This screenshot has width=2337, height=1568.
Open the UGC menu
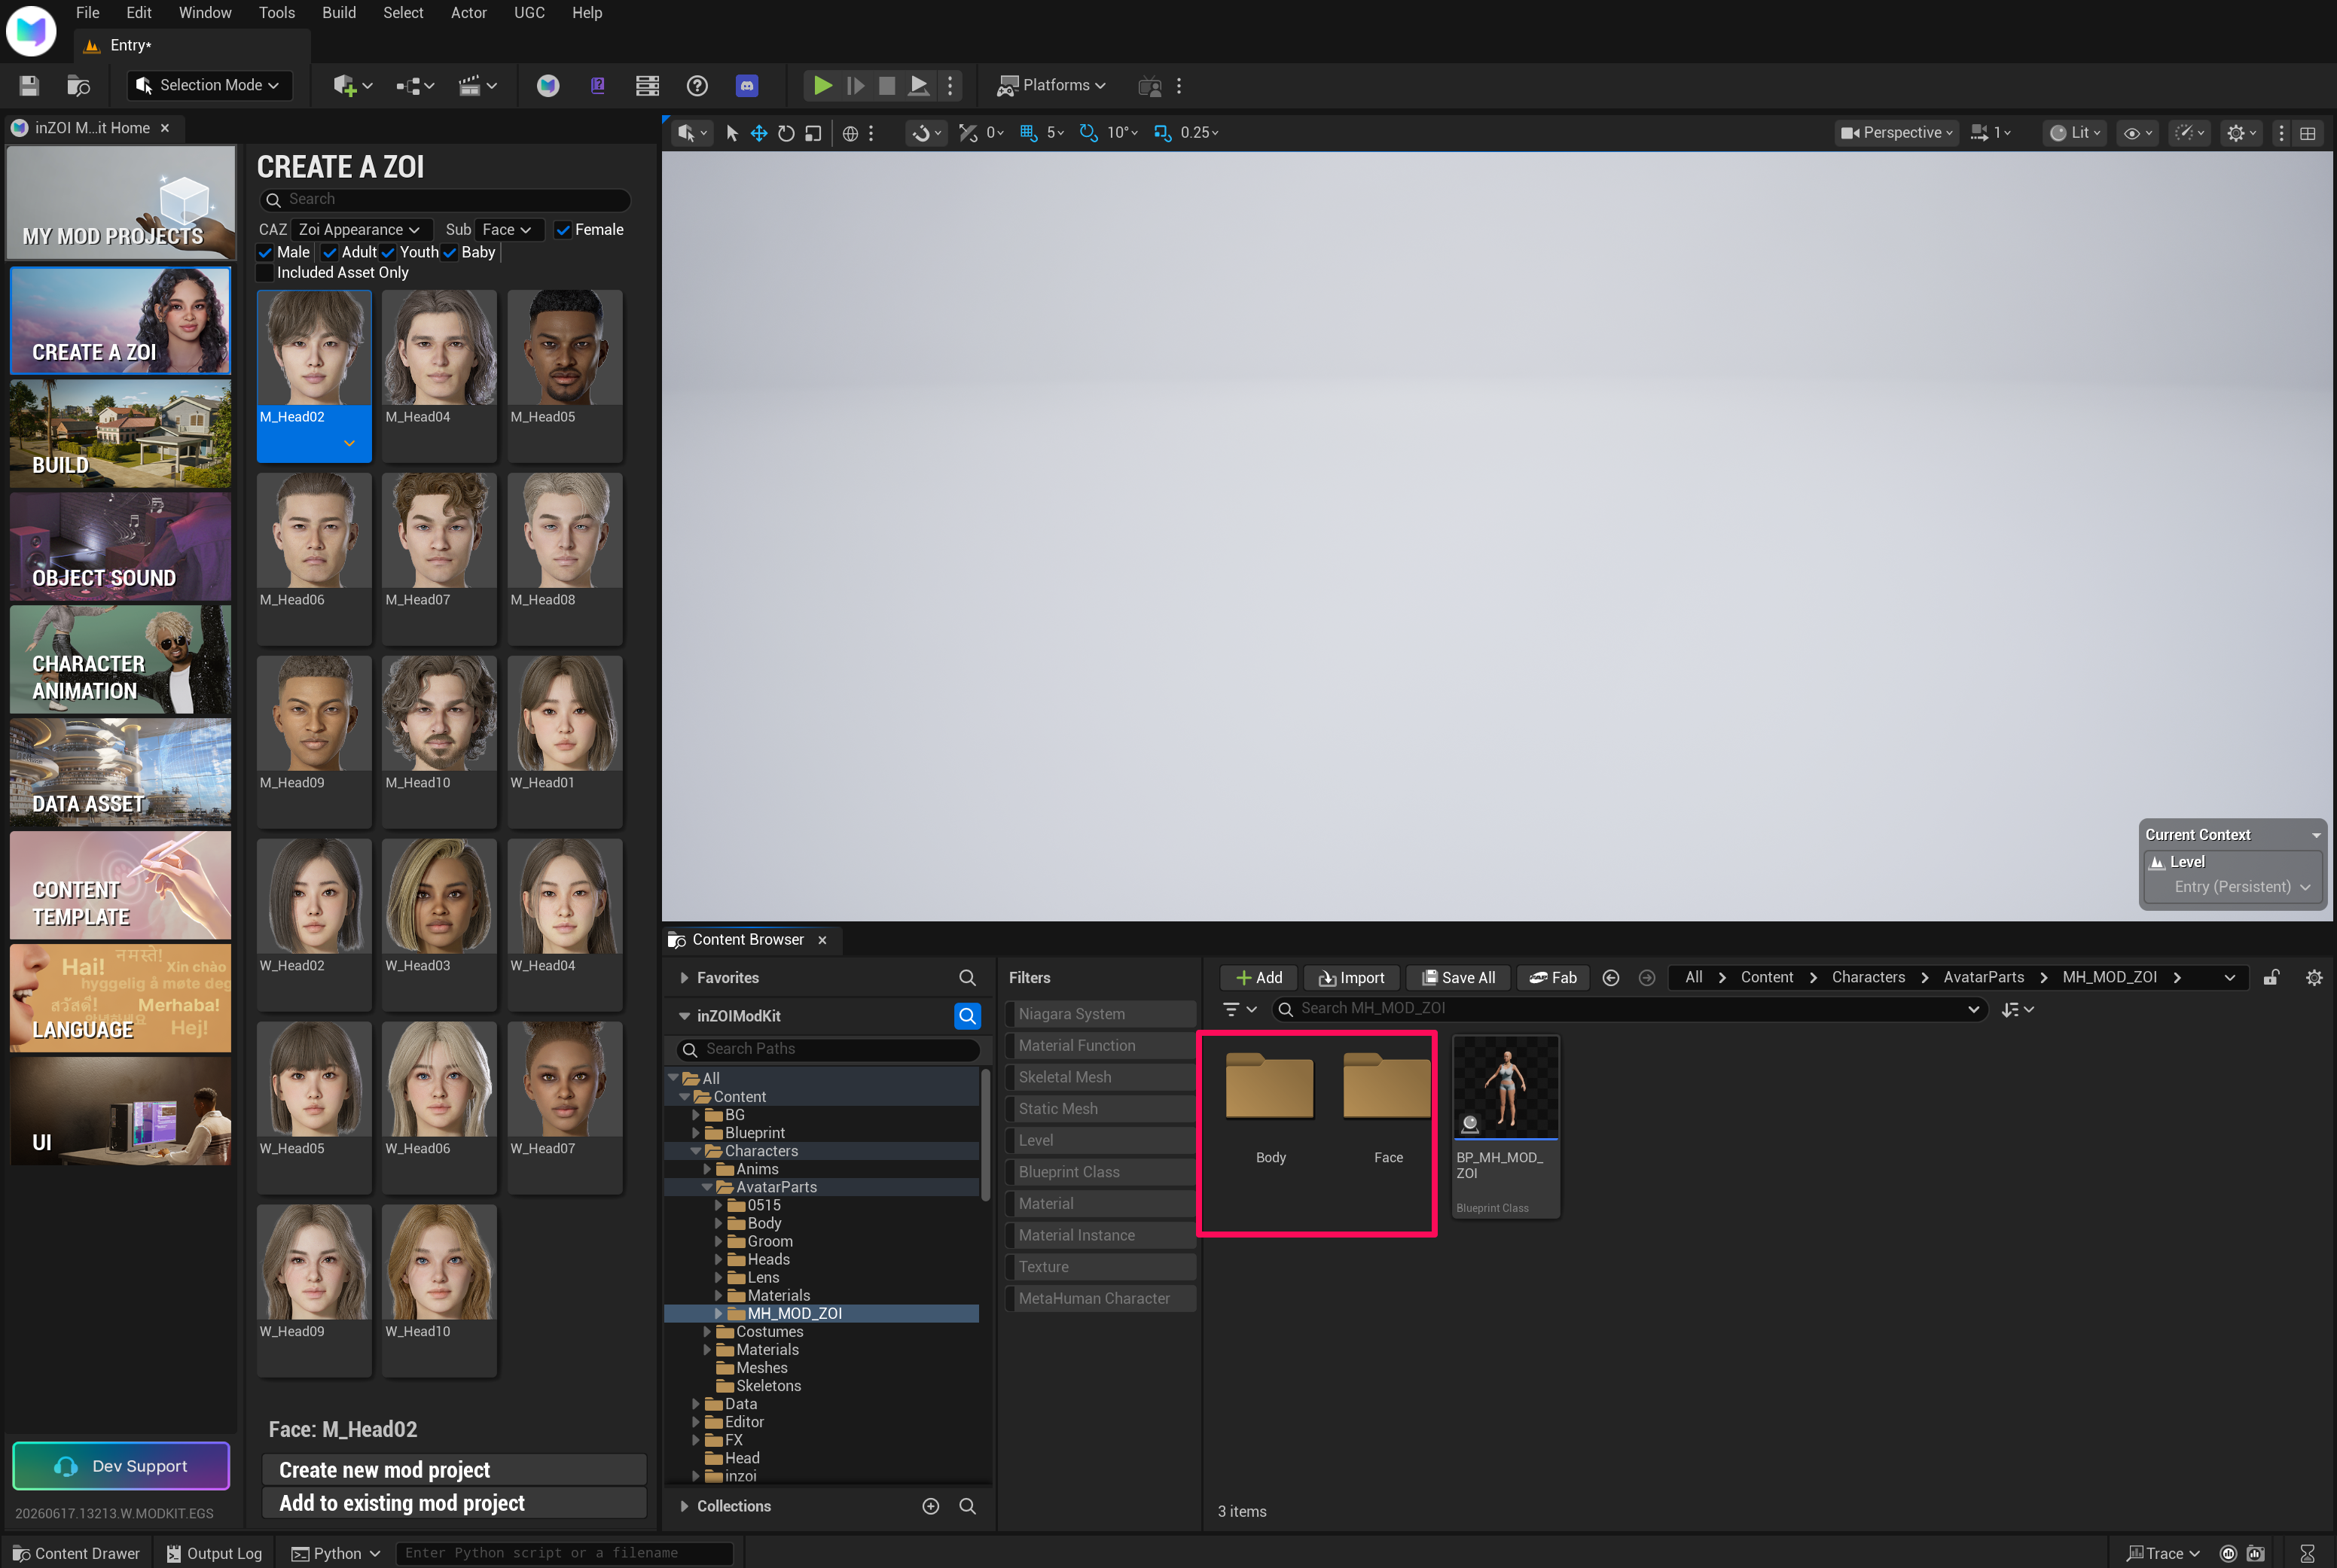tap(529, 13)
